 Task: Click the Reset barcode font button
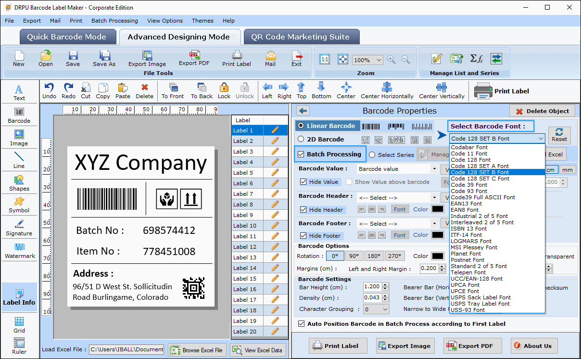pyautogui.click(x=559, y=135)
